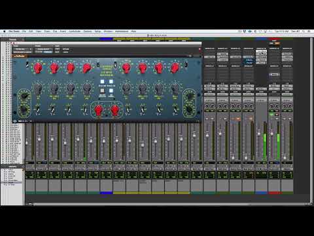Turn the last gray frequency knob on the right channel
Viewport: 314px width, 236px height.
[x=175, y=88]
